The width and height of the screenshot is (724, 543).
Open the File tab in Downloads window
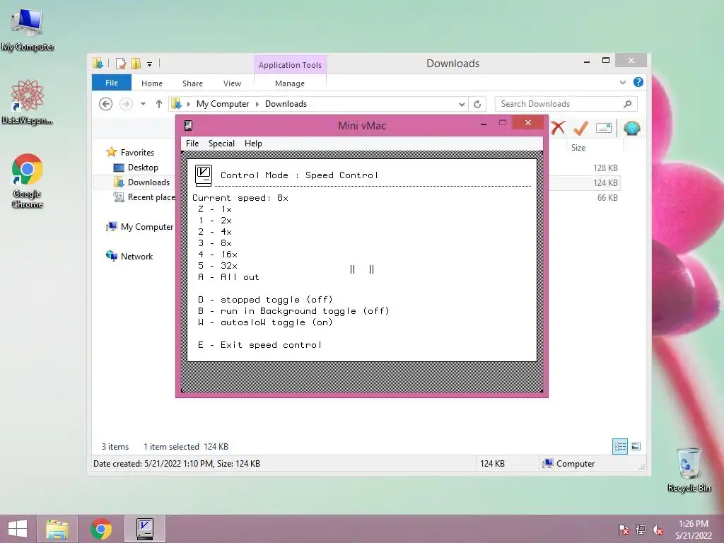point(112,83)
